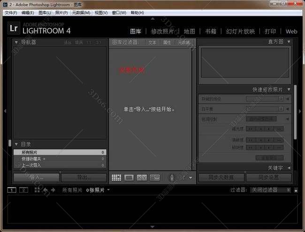Expand the 色调控制 section arrow

point(287,119)
